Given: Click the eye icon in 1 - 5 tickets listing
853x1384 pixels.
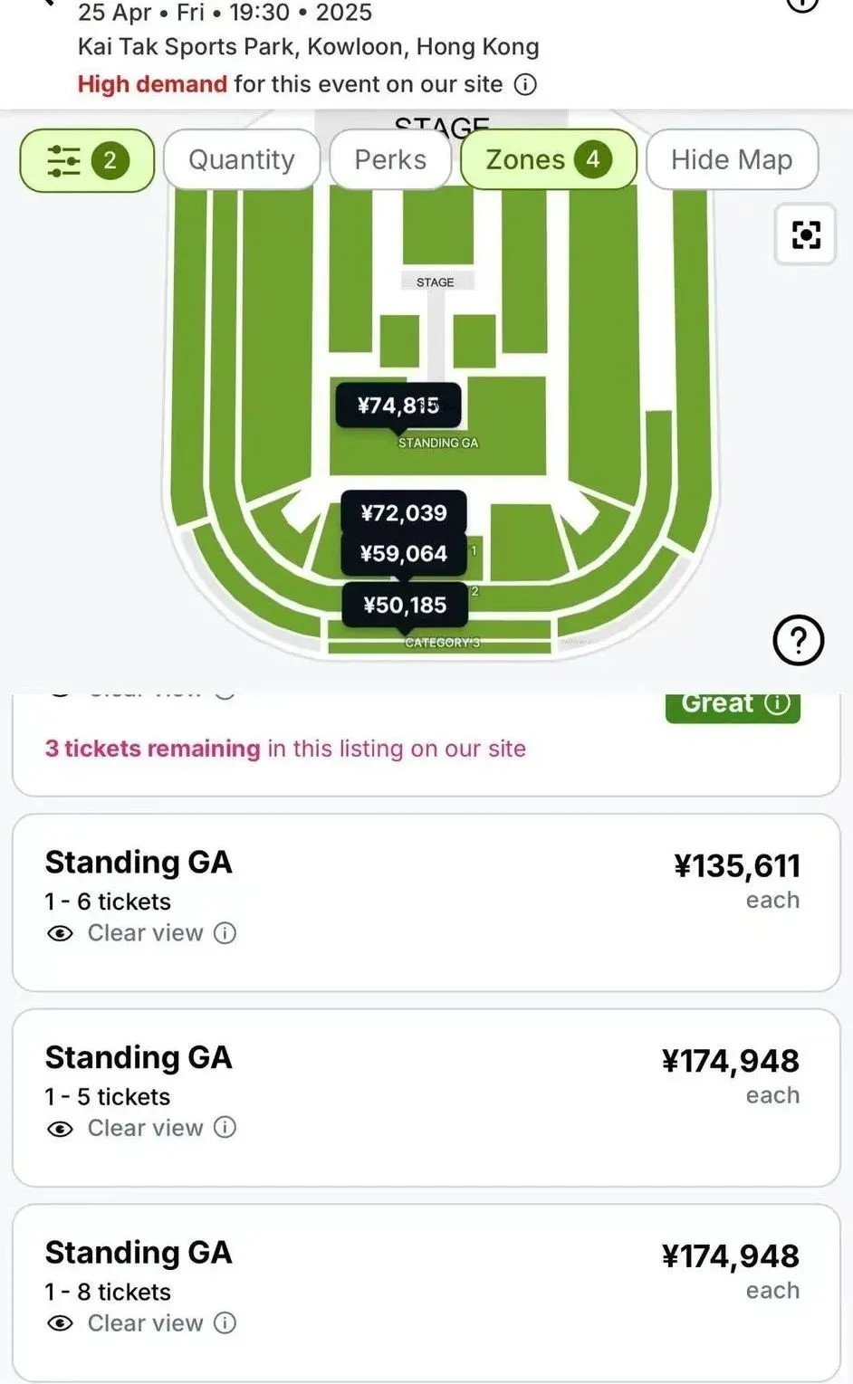Looking at the screenshot, I should [60, 1129].
